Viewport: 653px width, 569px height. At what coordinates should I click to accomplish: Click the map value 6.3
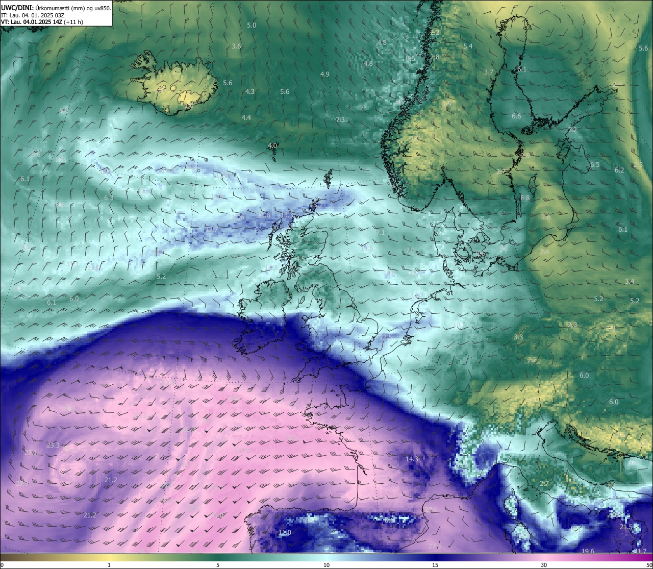[x=109, y=197]
